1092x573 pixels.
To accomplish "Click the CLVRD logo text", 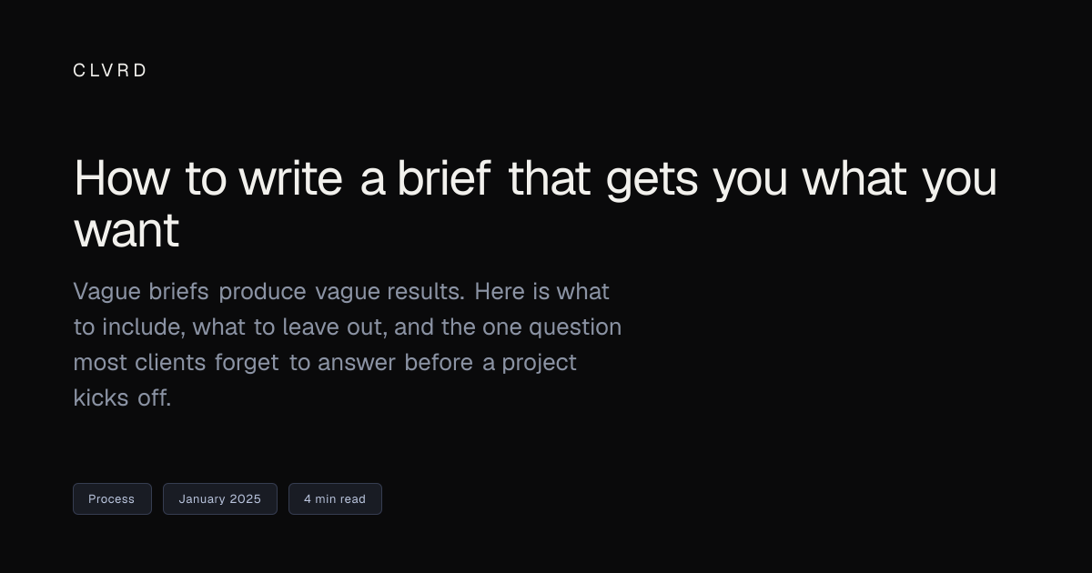I will coord(109,70).
